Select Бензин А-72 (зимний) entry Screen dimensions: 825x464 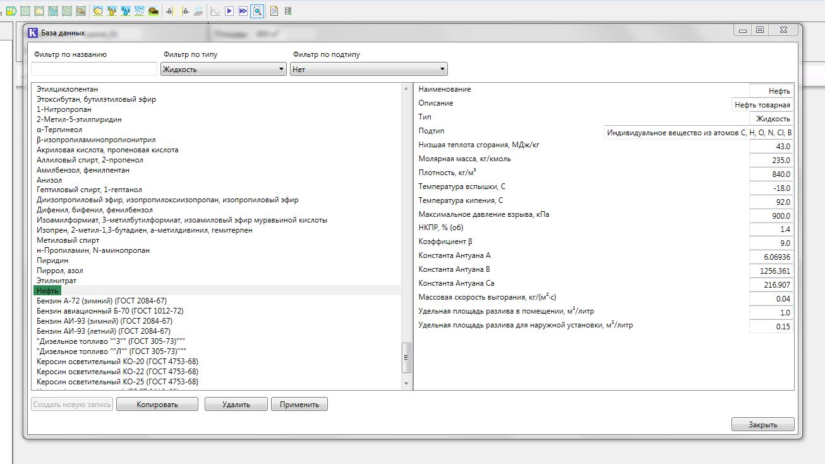click(x=102, y=301)
